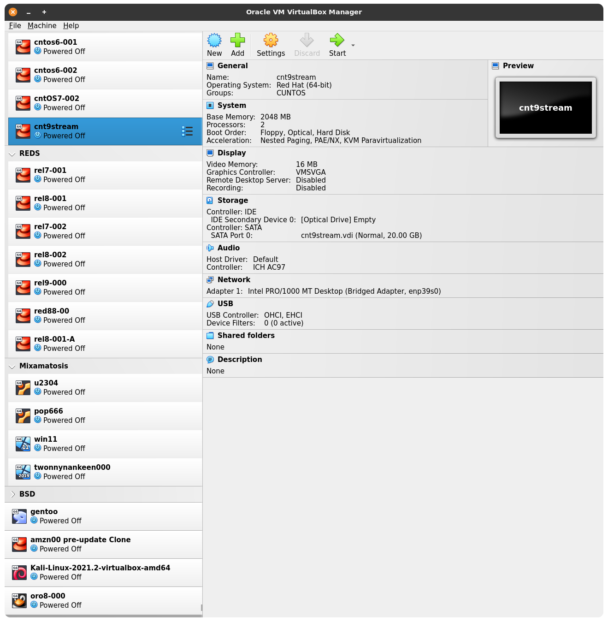The height and width of the screenshot is (622, 608).
Task: Click the ICH AC97 audio controller value
Action: pos(269,267)
